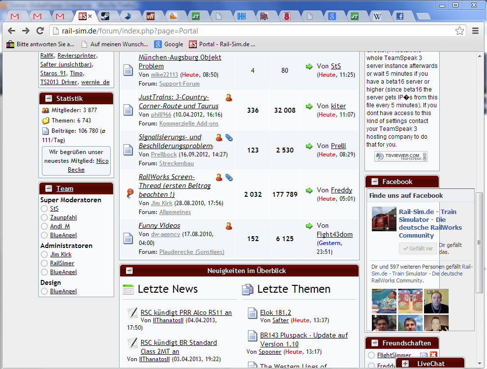
Task: Click the status circle next to RailSimer
Action: coord(44,263)
